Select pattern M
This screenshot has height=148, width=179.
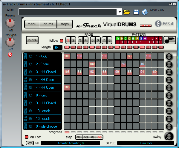click(118, 42)
